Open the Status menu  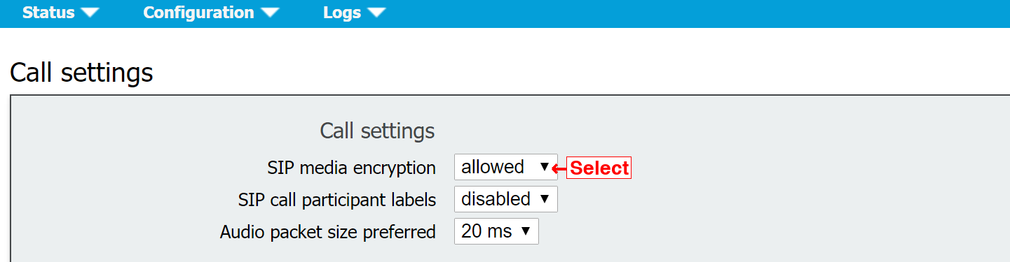pos(60,13)
